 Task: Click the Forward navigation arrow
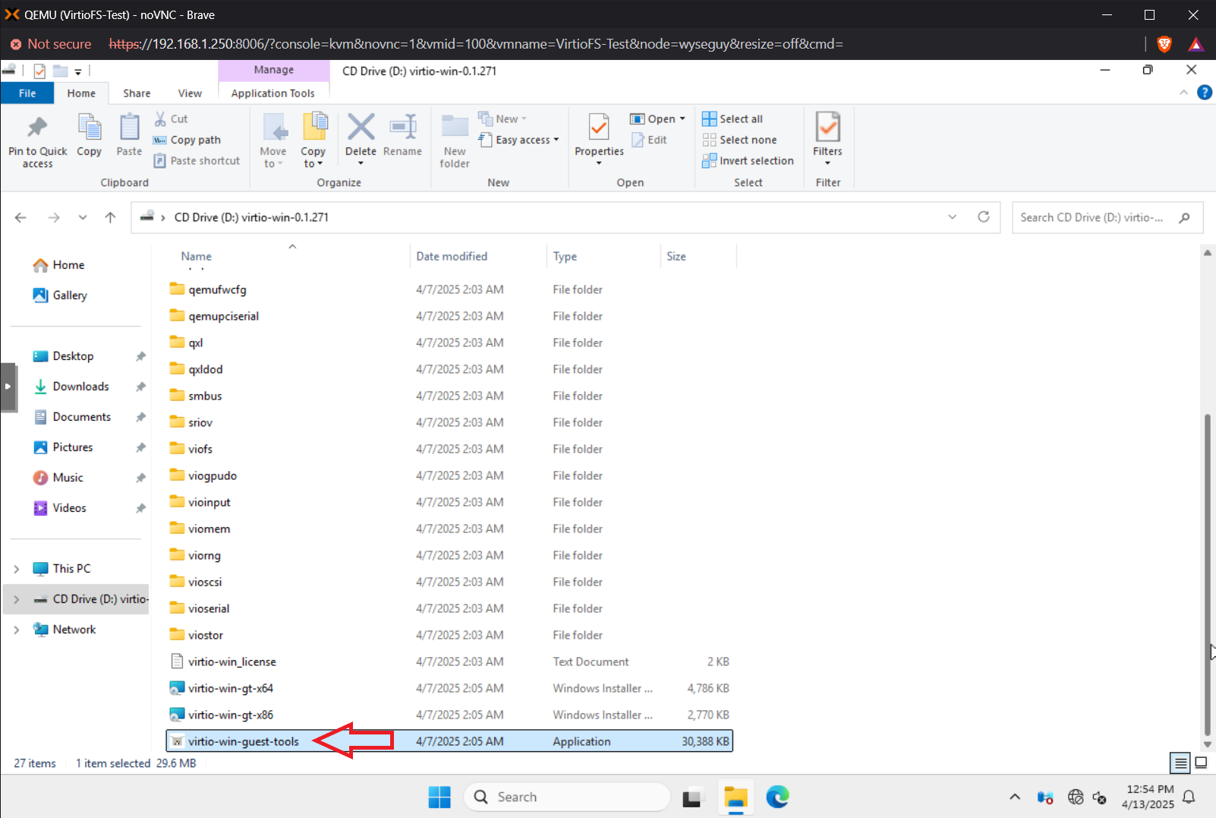(53, 217)
